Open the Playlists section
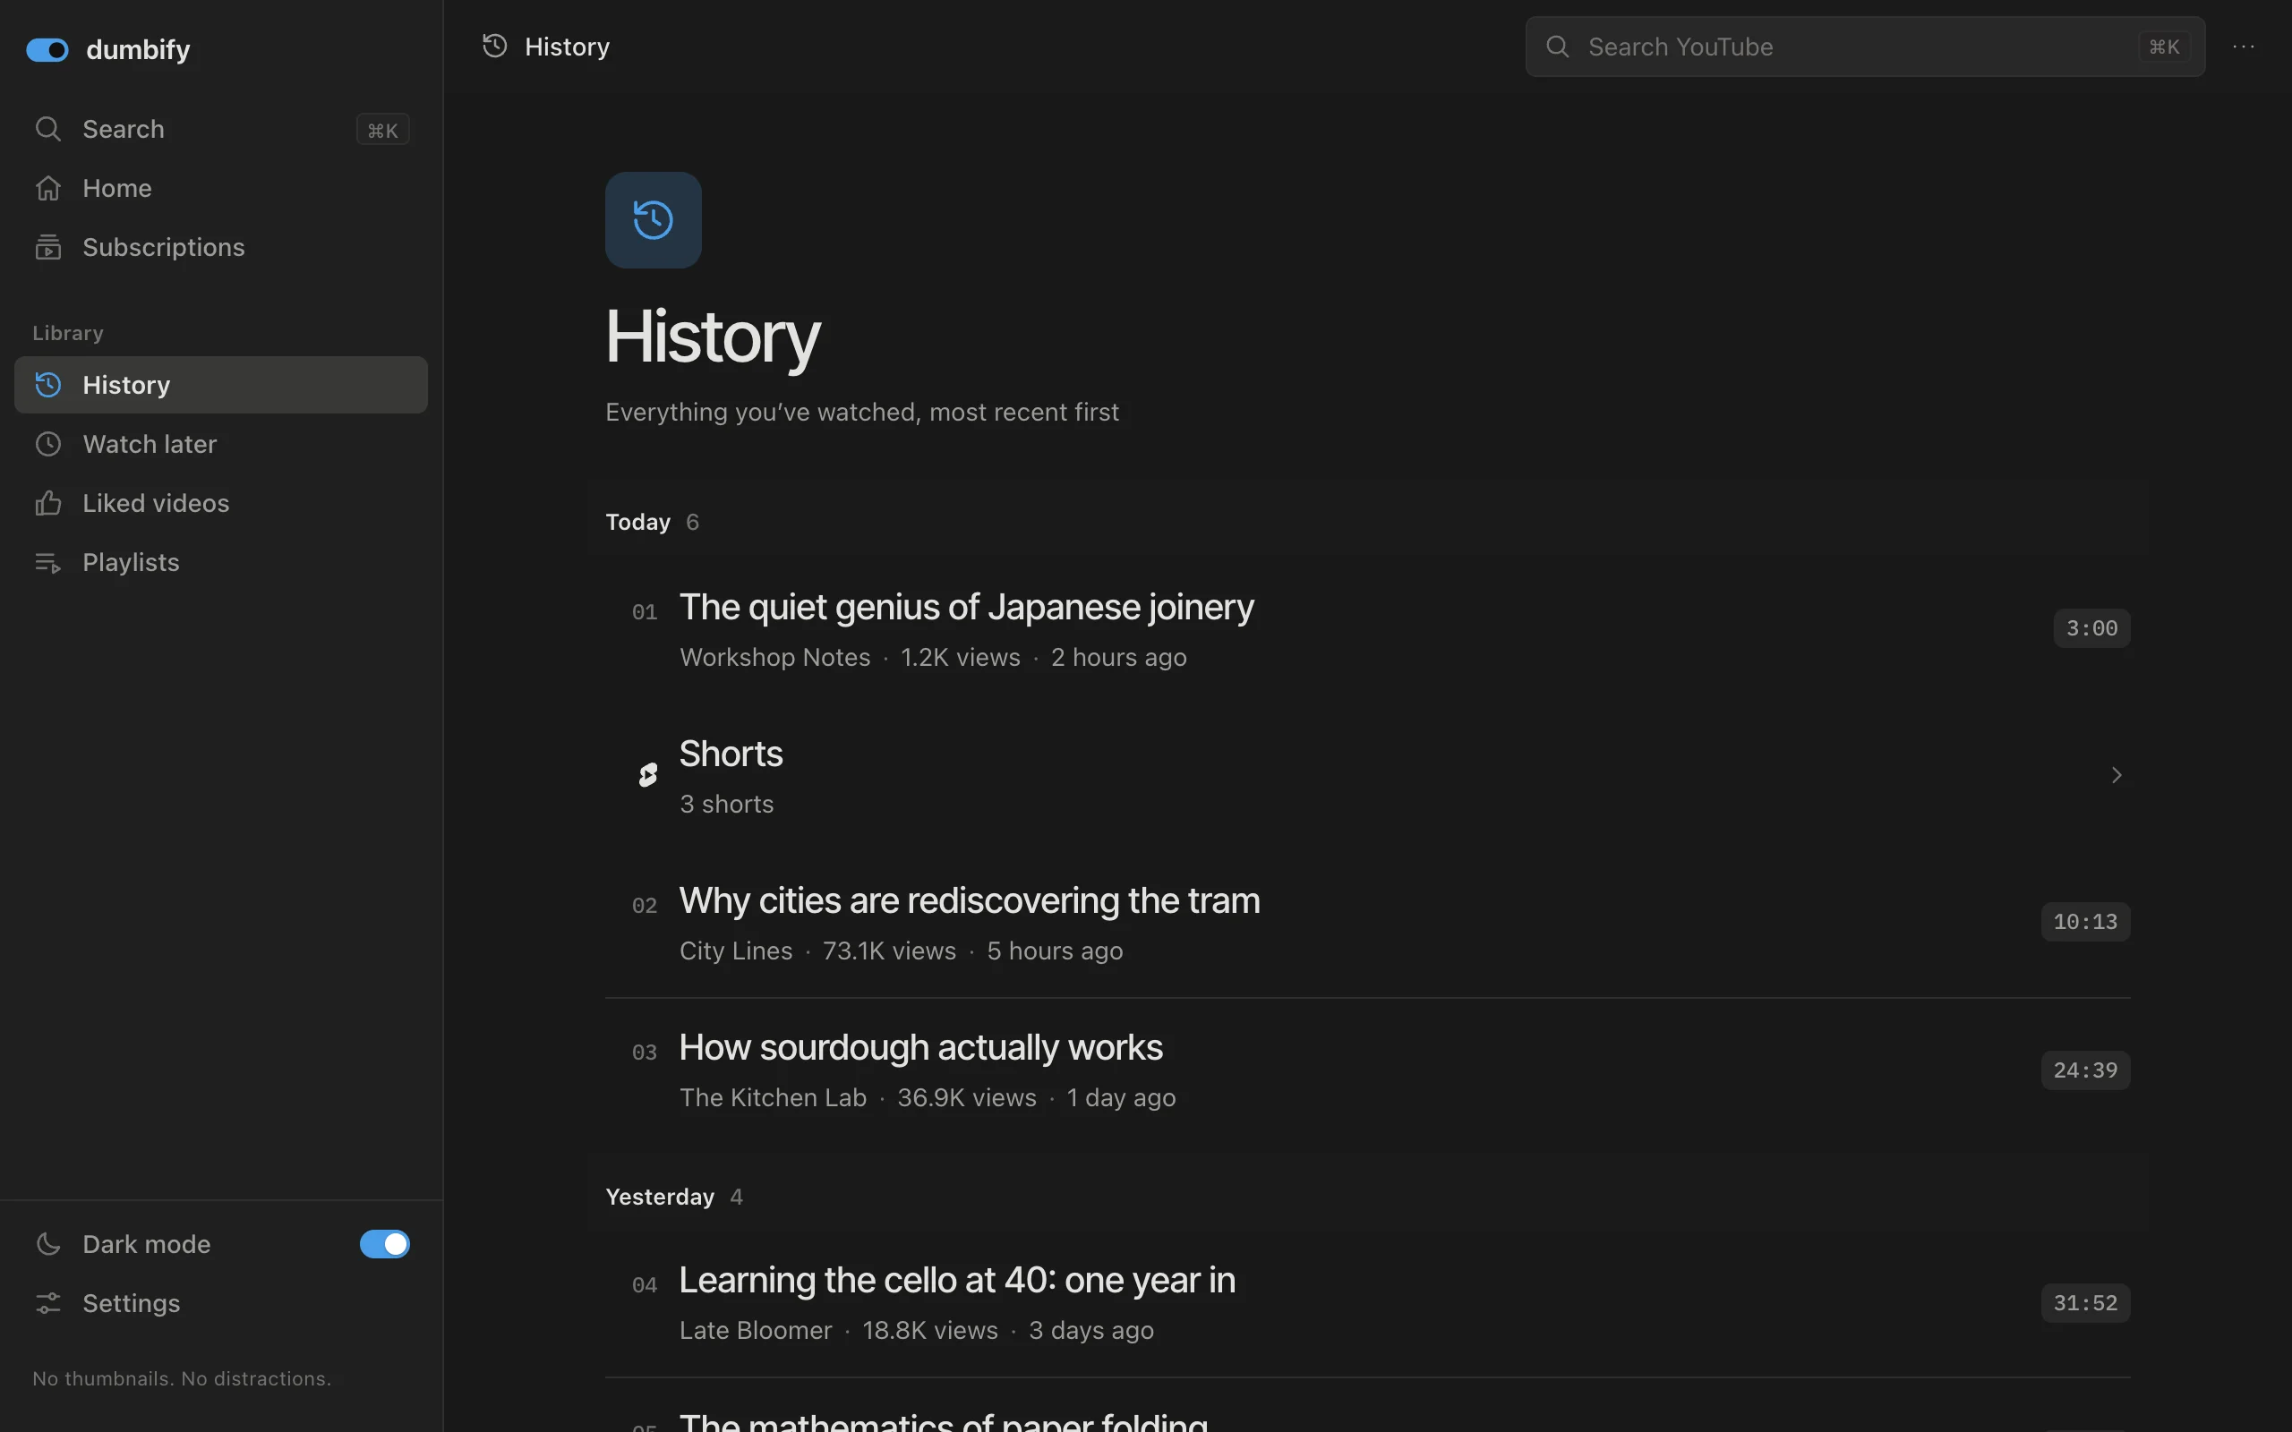 [x=220, y=563]
